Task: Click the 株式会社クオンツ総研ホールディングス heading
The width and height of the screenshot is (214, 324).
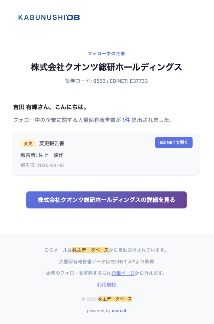Action: (106, 67)
